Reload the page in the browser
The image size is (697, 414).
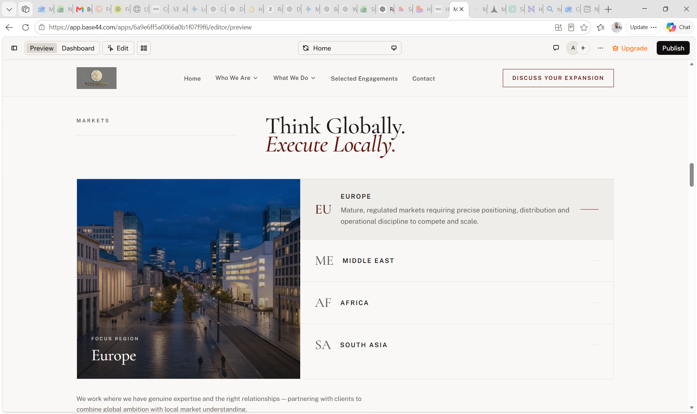click(x=25, y=27)
